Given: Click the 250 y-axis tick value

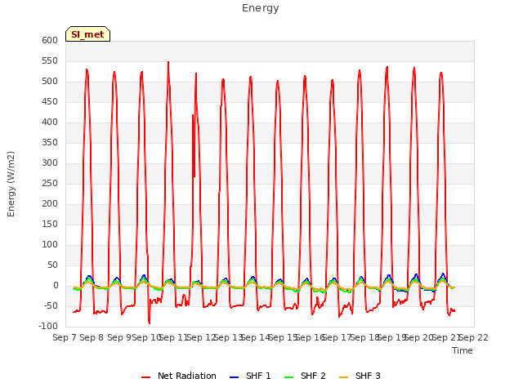Looking at the screenshot, I should [50, 183].
